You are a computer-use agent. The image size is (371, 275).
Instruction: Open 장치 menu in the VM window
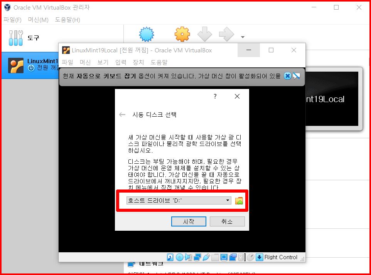[138, 62]
